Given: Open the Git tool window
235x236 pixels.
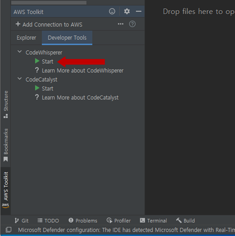Looking at the screenshot, I should (x=22, y=220).
